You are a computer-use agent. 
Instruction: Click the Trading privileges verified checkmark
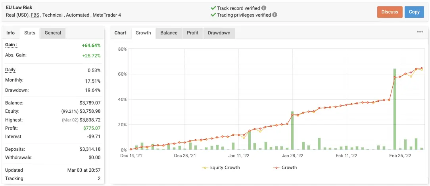tap(213, 15)
